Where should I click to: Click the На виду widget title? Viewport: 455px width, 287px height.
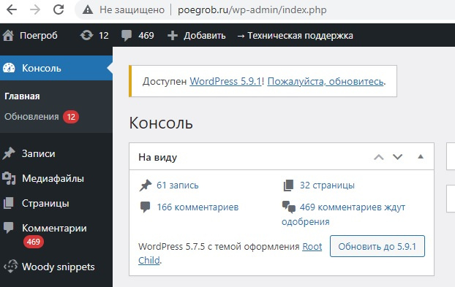[157, 157]
